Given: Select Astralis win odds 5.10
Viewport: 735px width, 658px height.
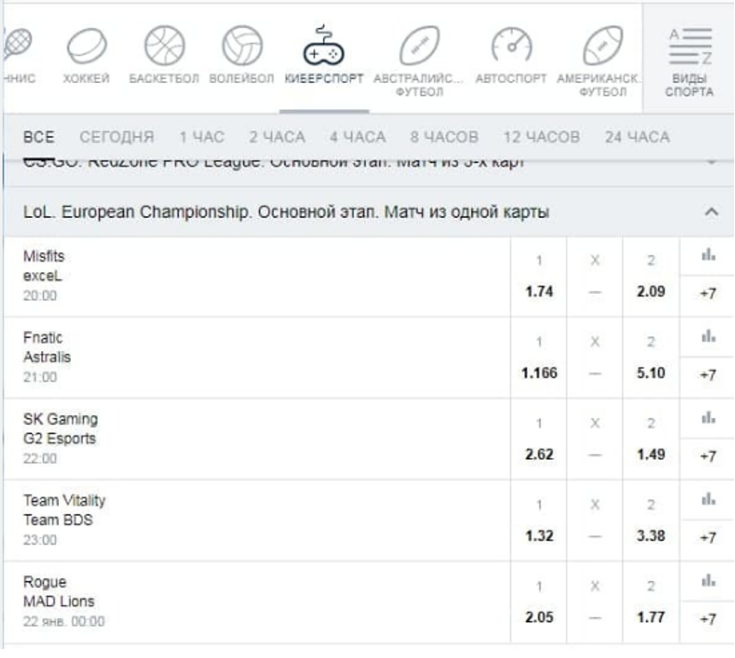Looking at the screenshot, I should pos(650,373).
